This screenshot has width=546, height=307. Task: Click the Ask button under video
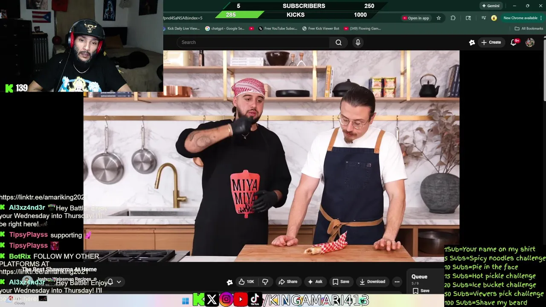[315, 281]
